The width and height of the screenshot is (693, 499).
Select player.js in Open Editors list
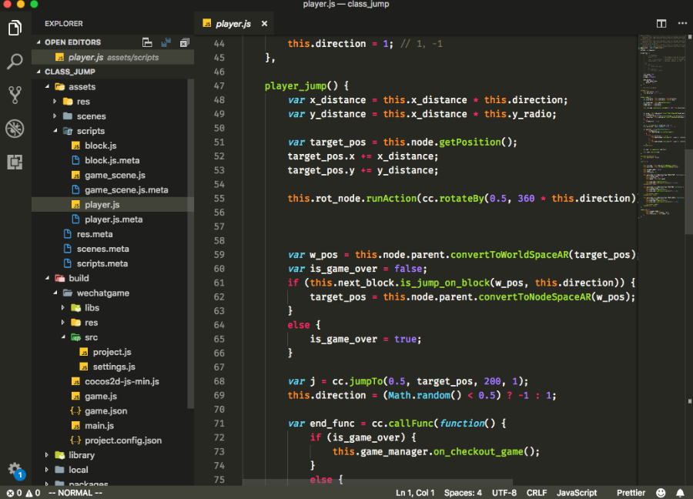point(112,57)
